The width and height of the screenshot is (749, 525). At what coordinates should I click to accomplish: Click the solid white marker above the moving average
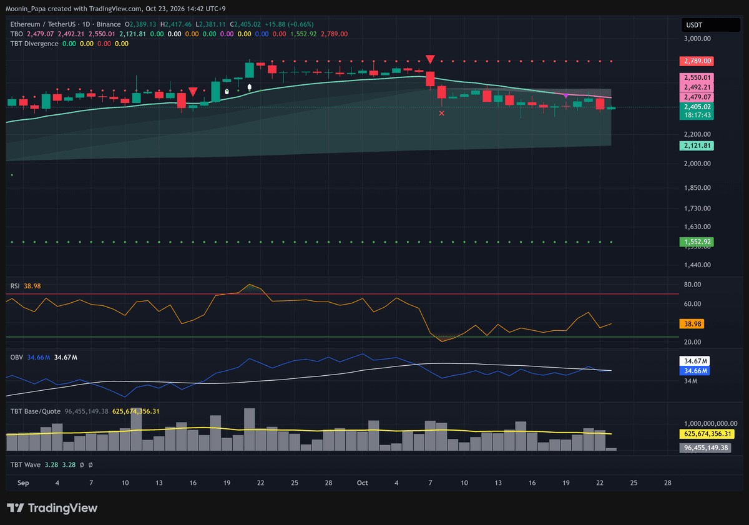point(250,87)
